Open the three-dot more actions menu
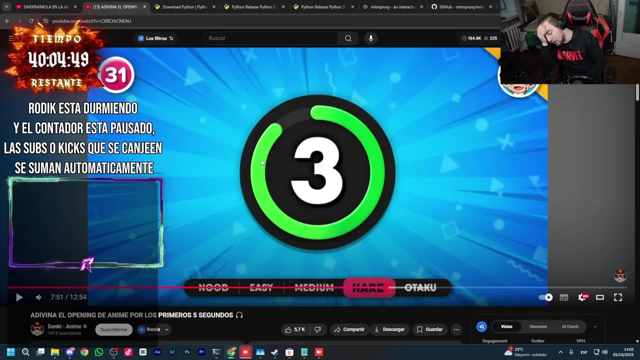Screen dimensions: 640x360 456,329
